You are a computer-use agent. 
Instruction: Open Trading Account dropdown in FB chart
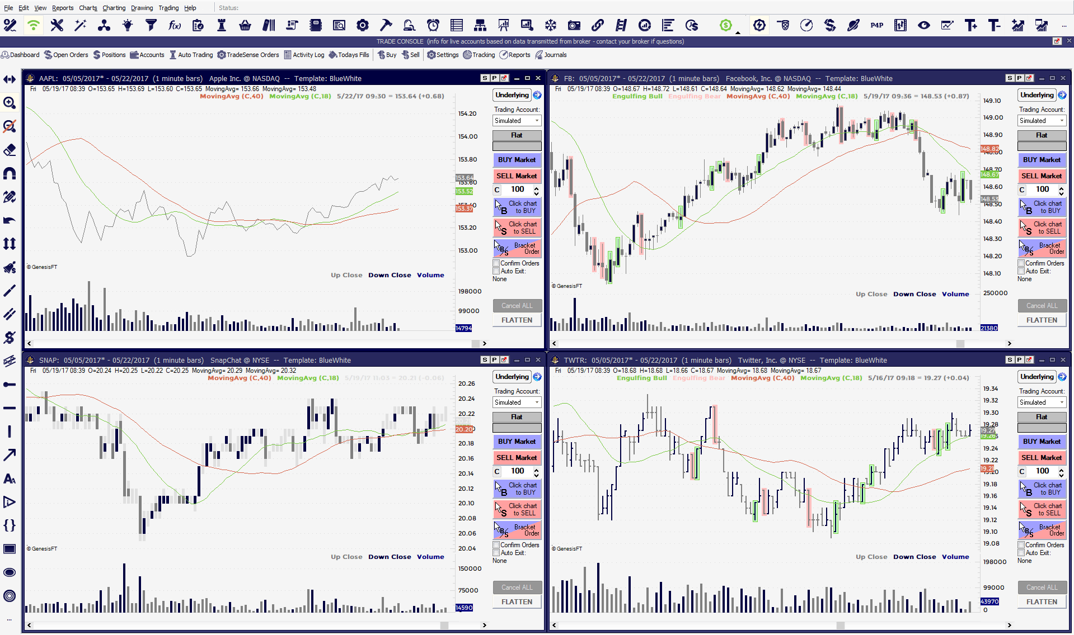1042,121
